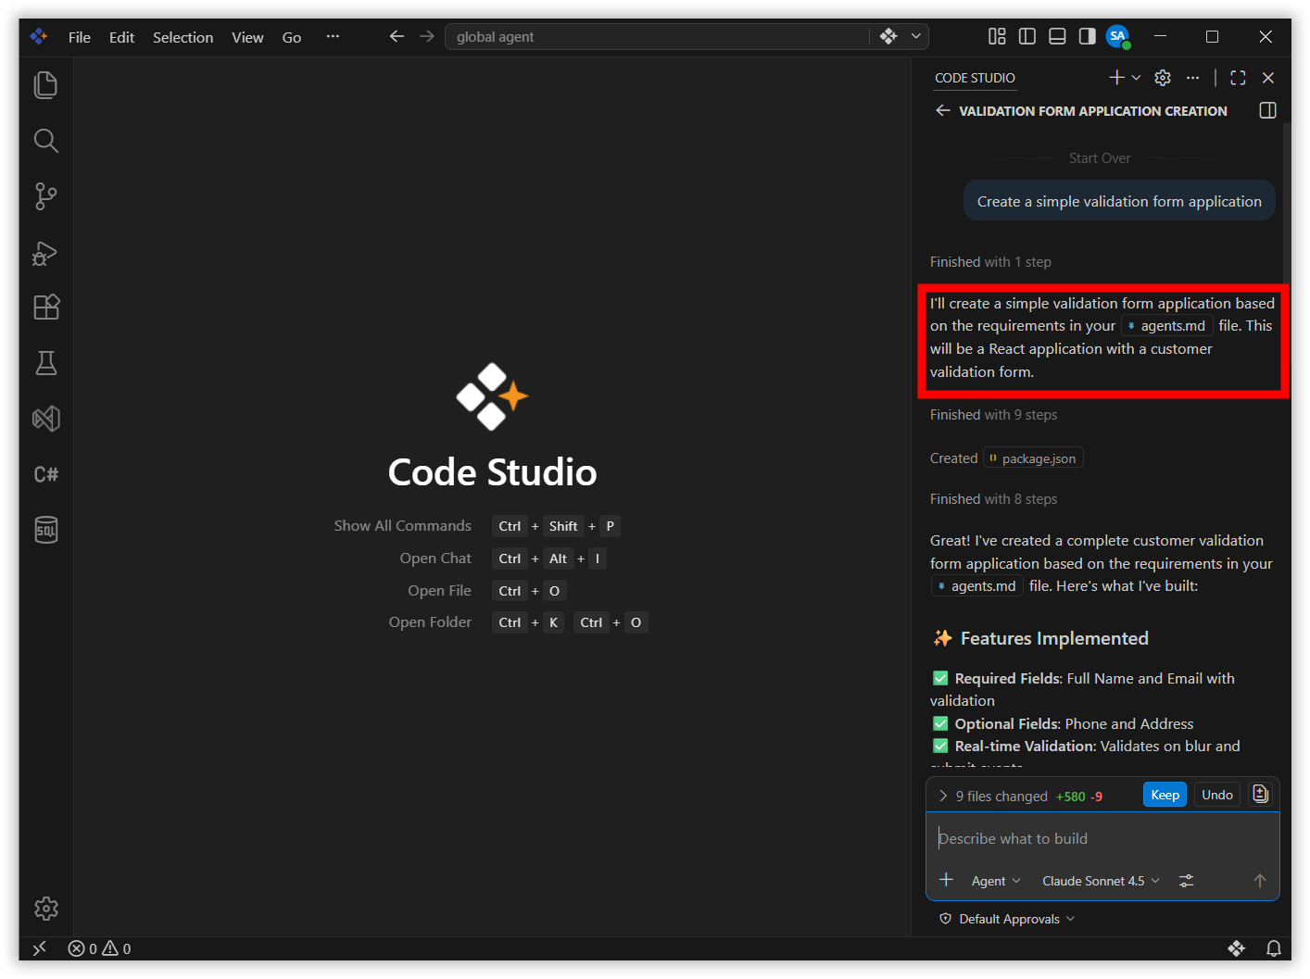The width and height of the screenshot is (1310, 979).
Task: Open the Edit menu
Action: click(x=121, y=37)
